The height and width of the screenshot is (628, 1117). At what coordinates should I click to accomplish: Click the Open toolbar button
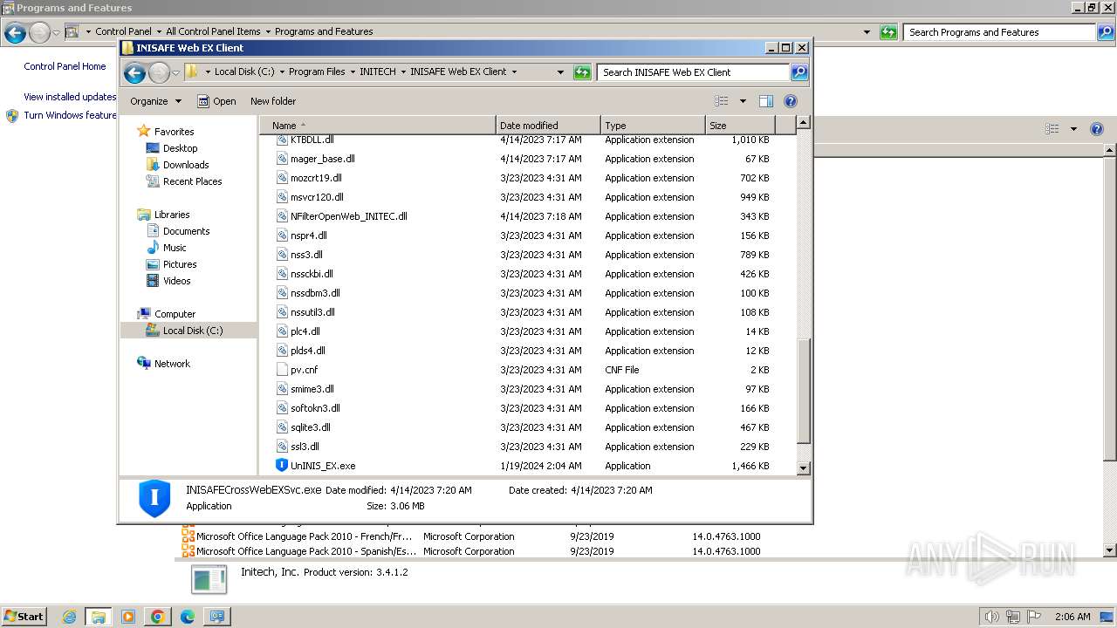pos(216,101)
